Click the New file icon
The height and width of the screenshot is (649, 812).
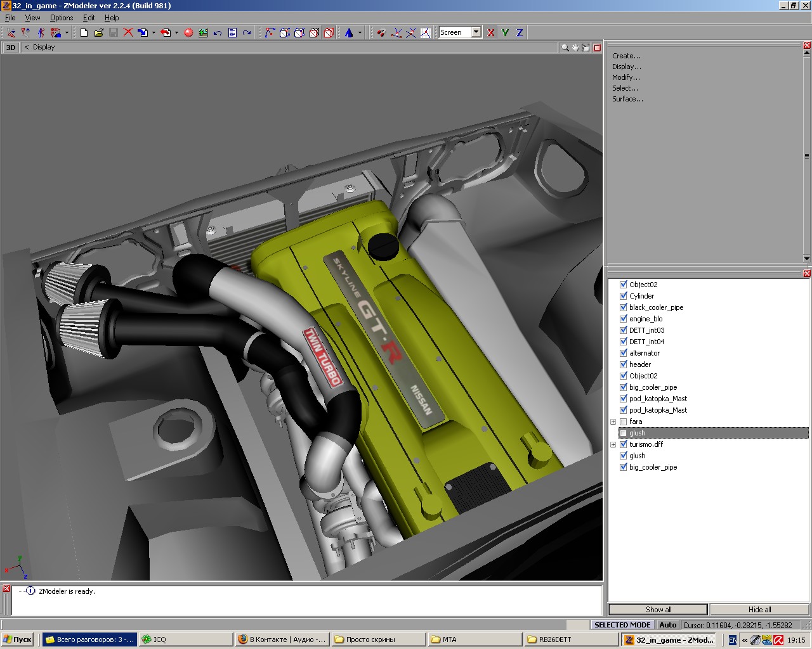coord(84,32)
